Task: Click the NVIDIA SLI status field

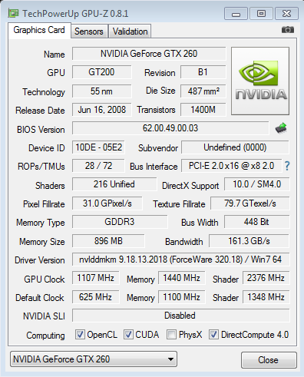Action: click(x=180, y=316)
